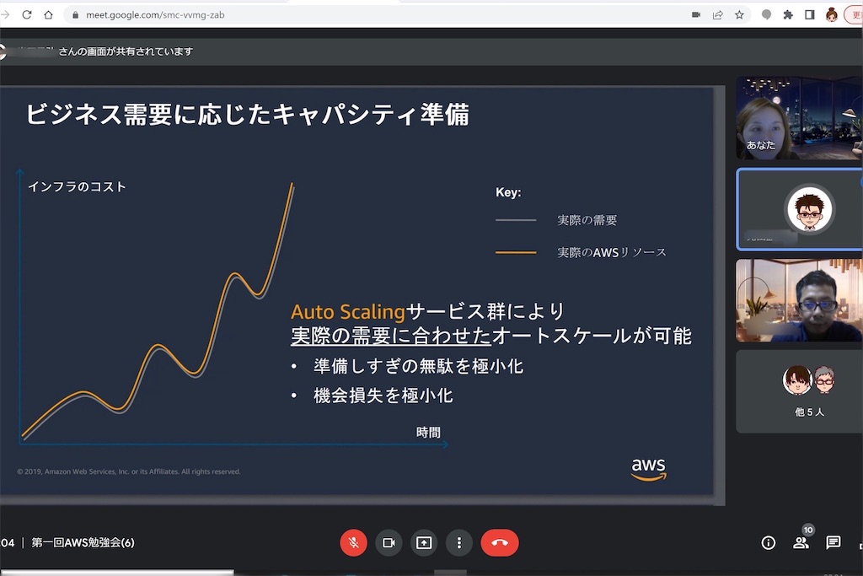Open the three-dot more options menu

point(459,543)
